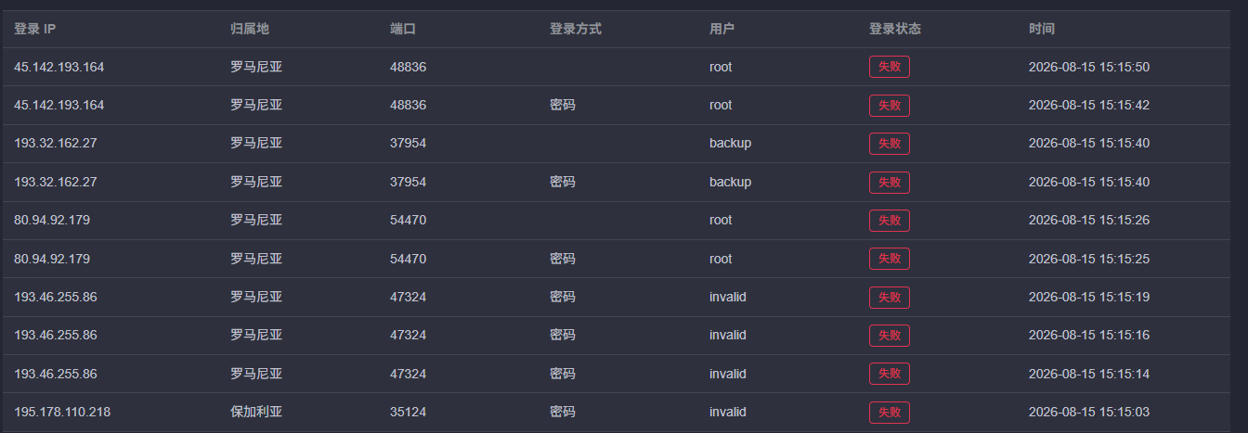Click the 45.142.193.164 IP in the 15:15:42 row
Viewport: 1248px width, 433px height.
click(x=59, y=105)
